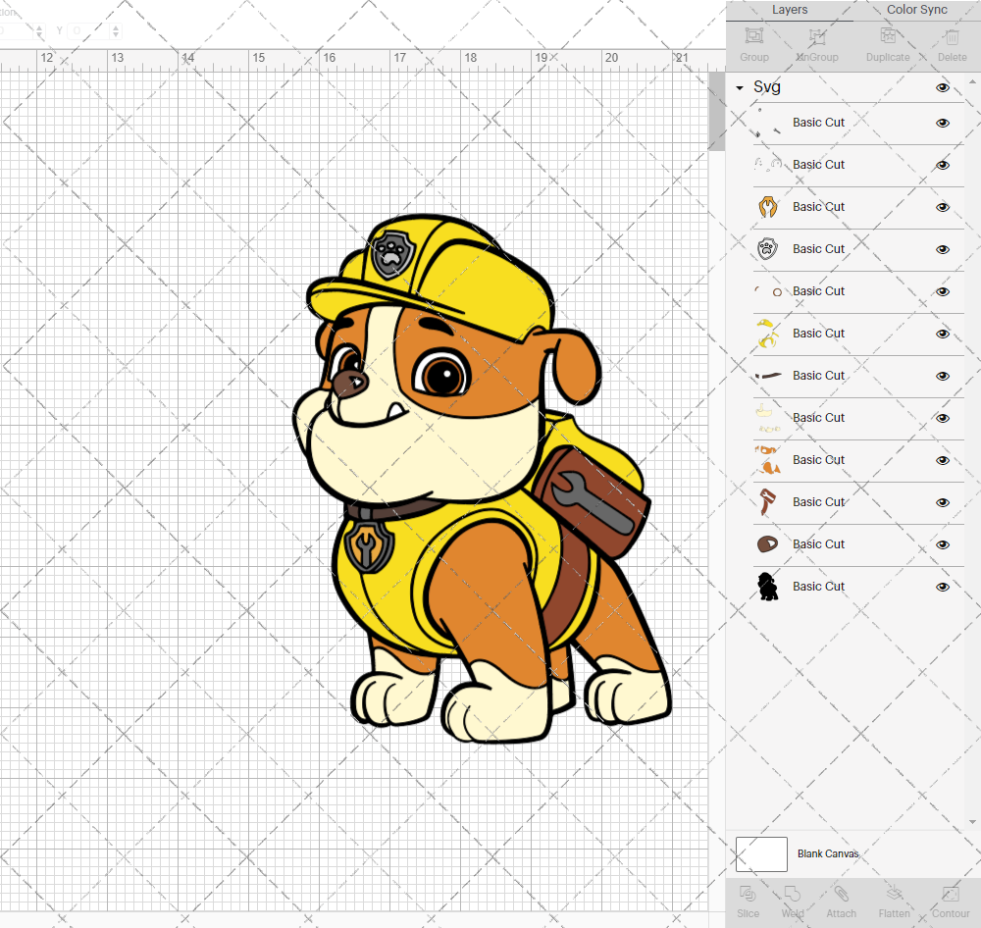Click the Delete trash icon
981x928 pixels.
pos(952,37)
